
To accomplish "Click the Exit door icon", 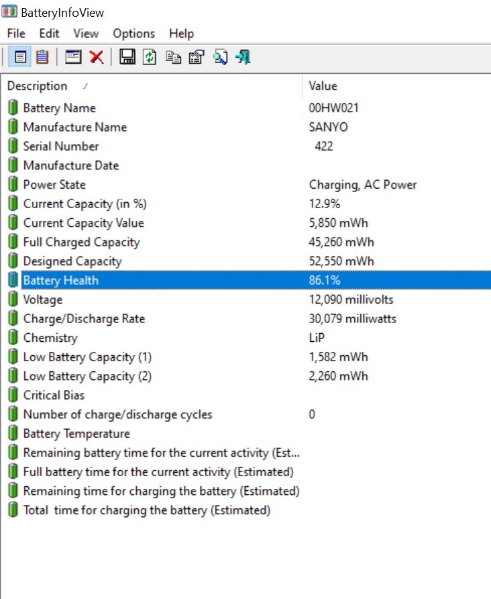I will 243,57.
